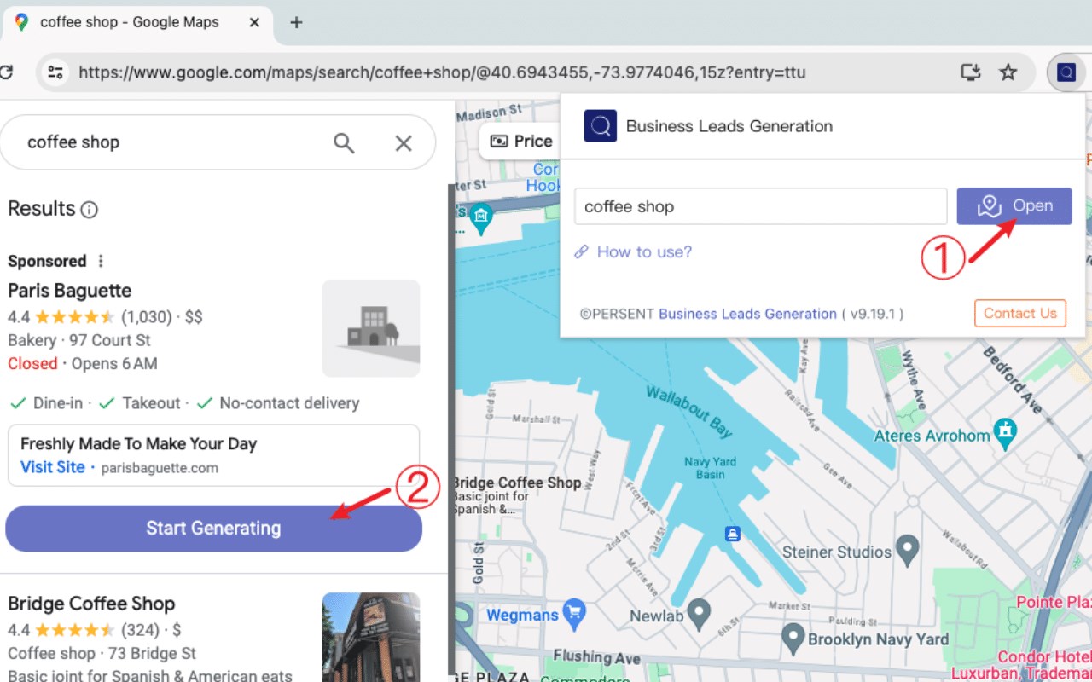Screen dimensions: 1092x682
Task: Click the address bar URL
Action: (442, 72)
